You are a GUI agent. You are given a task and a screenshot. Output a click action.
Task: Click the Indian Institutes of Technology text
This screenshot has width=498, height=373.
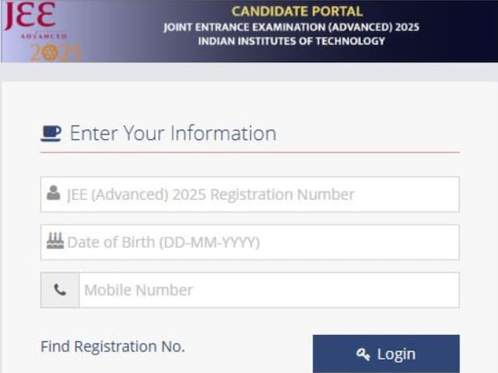tap(292, 41)
